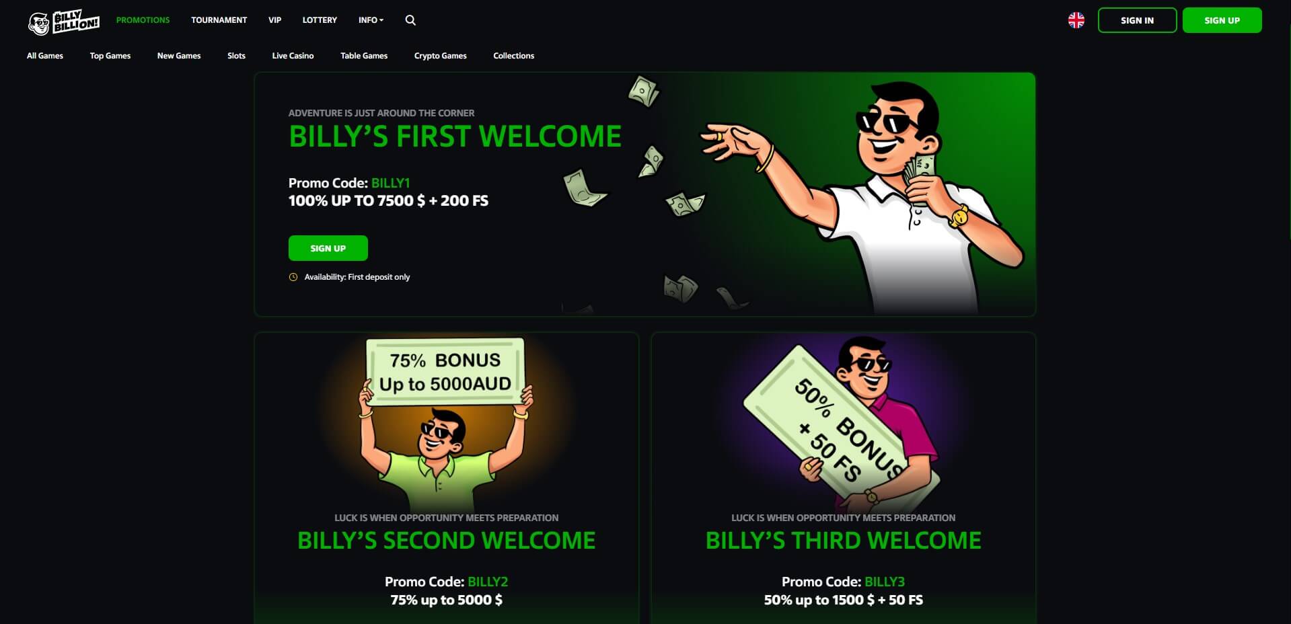
Task: Show the New Games category
Action: click(x=179, y=56)
